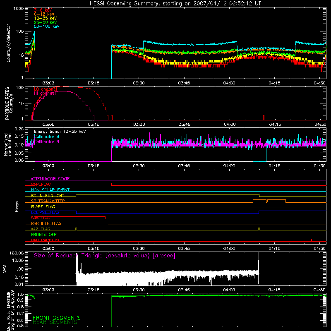
Task: Select the FRONTS_OFF flag label
Action: point(44,235)
